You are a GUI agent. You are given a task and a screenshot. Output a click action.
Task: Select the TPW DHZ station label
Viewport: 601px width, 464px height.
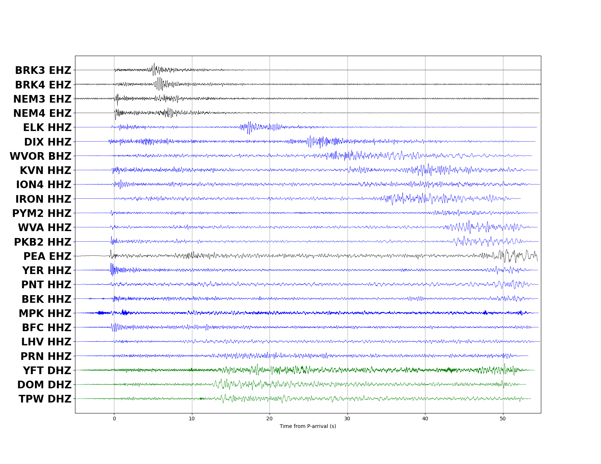click(45, 399)
